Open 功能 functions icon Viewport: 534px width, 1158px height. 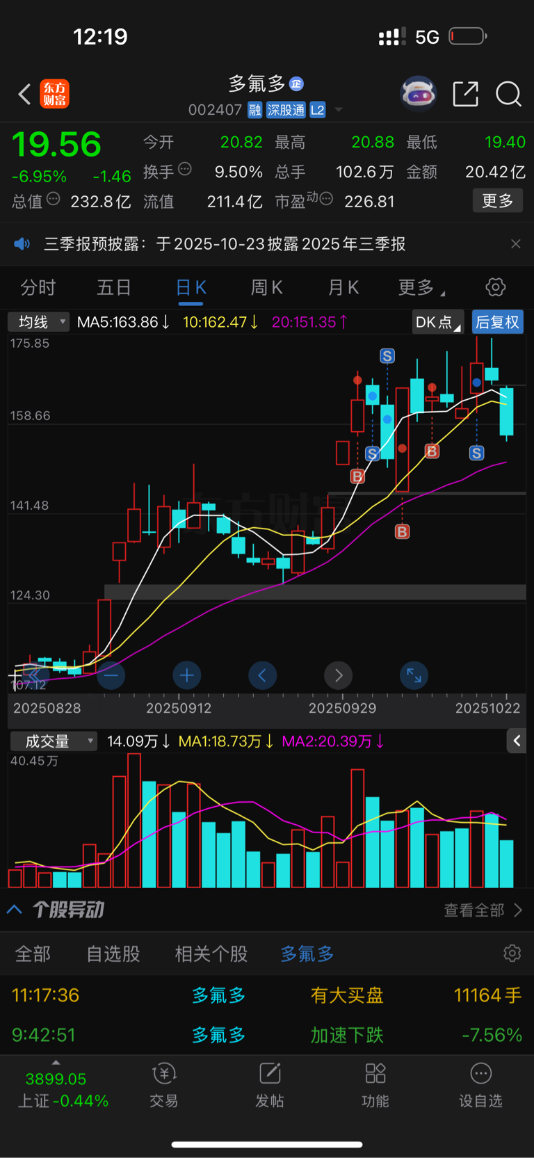(x=375, y=1086)
